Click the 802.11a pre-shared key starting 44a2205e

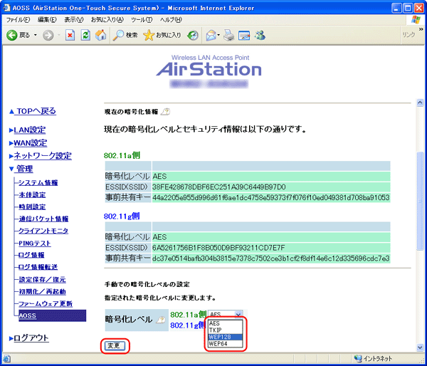pos(271,197)
